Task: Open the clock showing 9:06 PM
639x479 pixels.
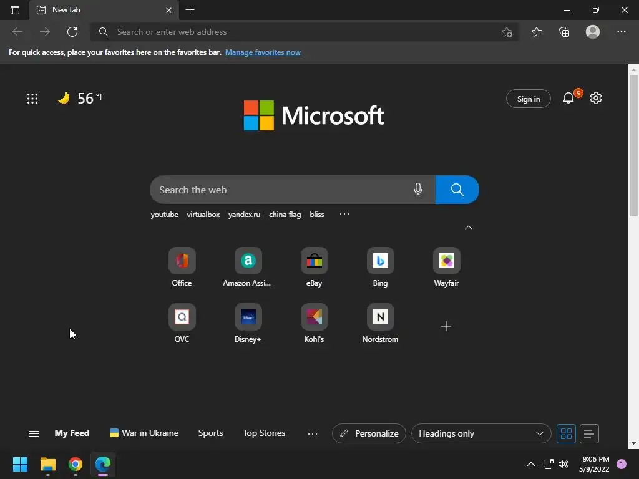Action: (594, 464)
